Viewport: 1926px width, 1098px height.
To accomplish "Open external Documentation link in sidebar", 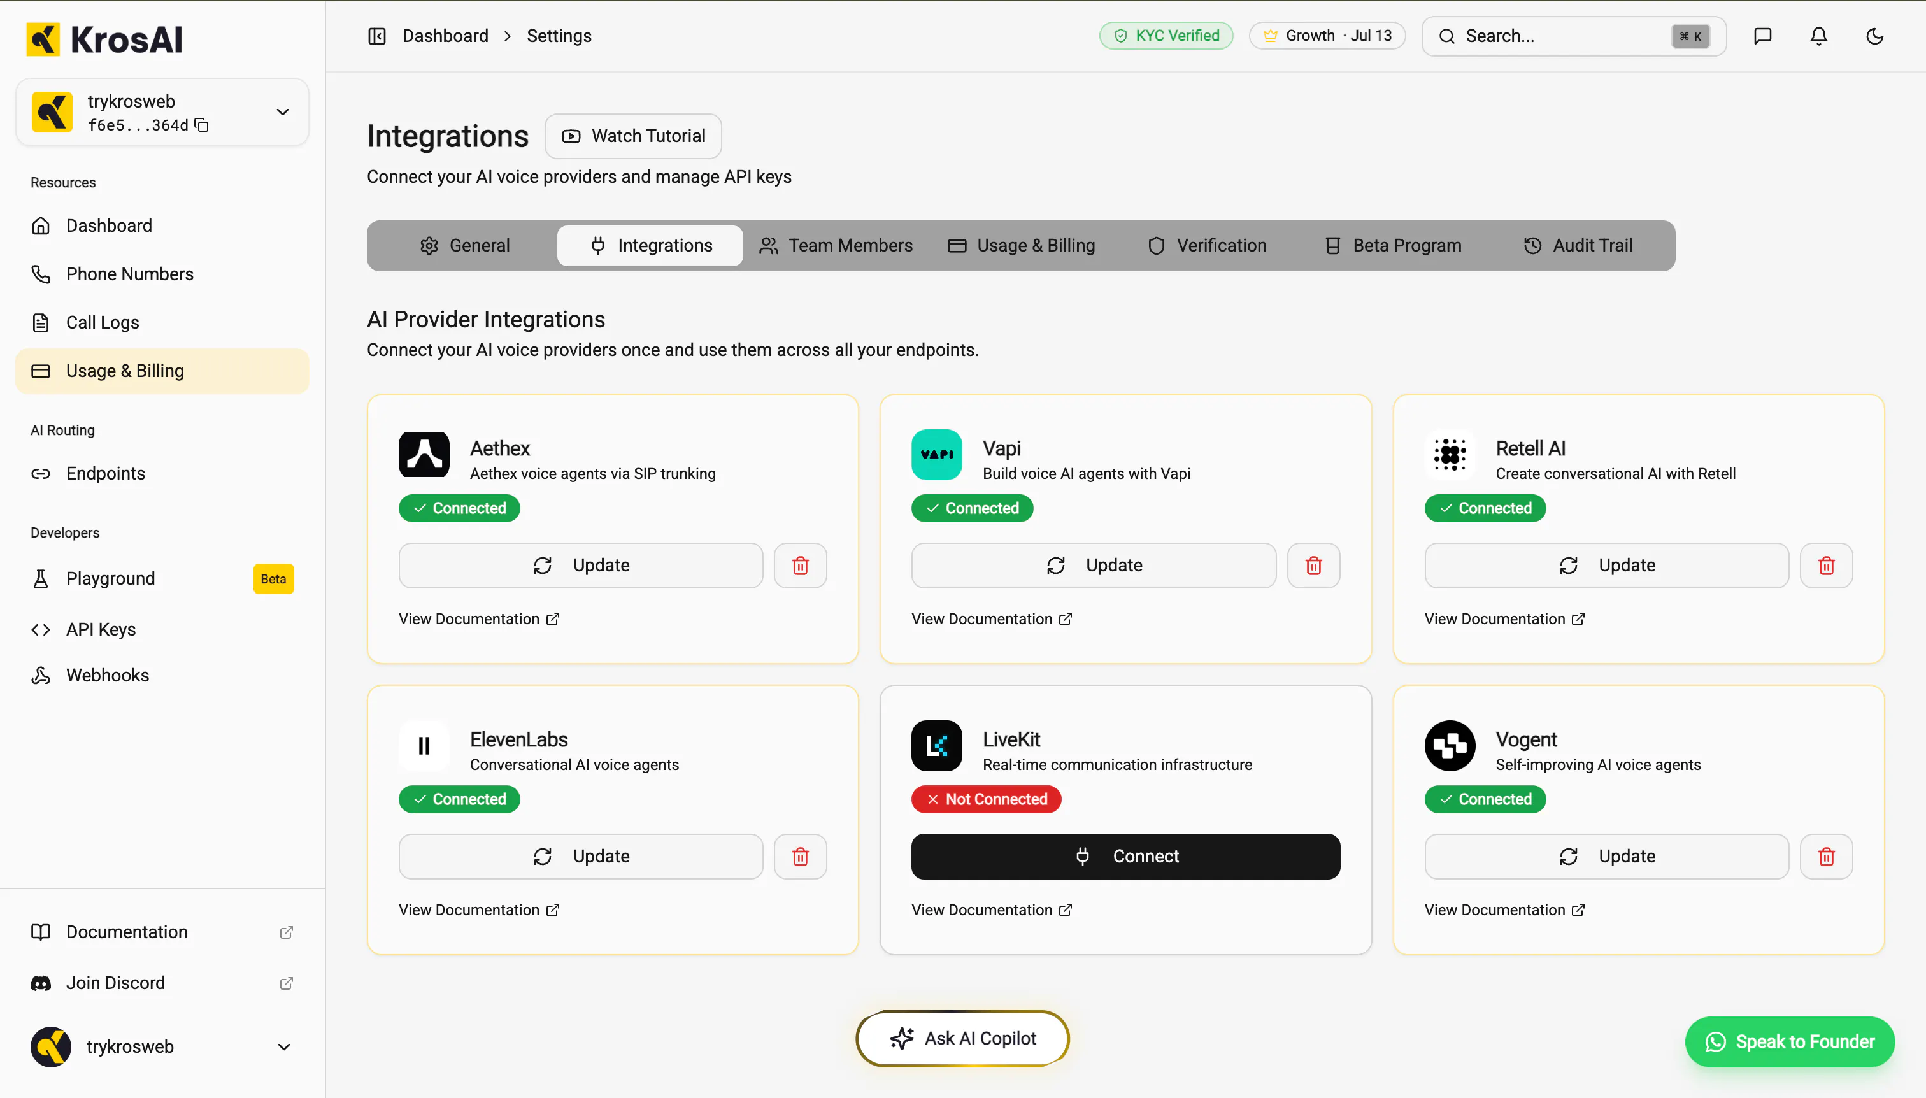I will 162,932.
